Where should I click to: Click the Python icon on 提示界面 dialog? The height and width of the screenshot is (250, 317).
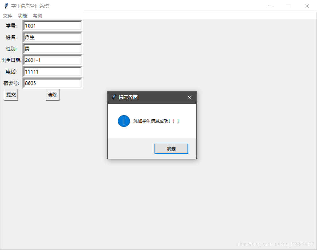point(113,98)
